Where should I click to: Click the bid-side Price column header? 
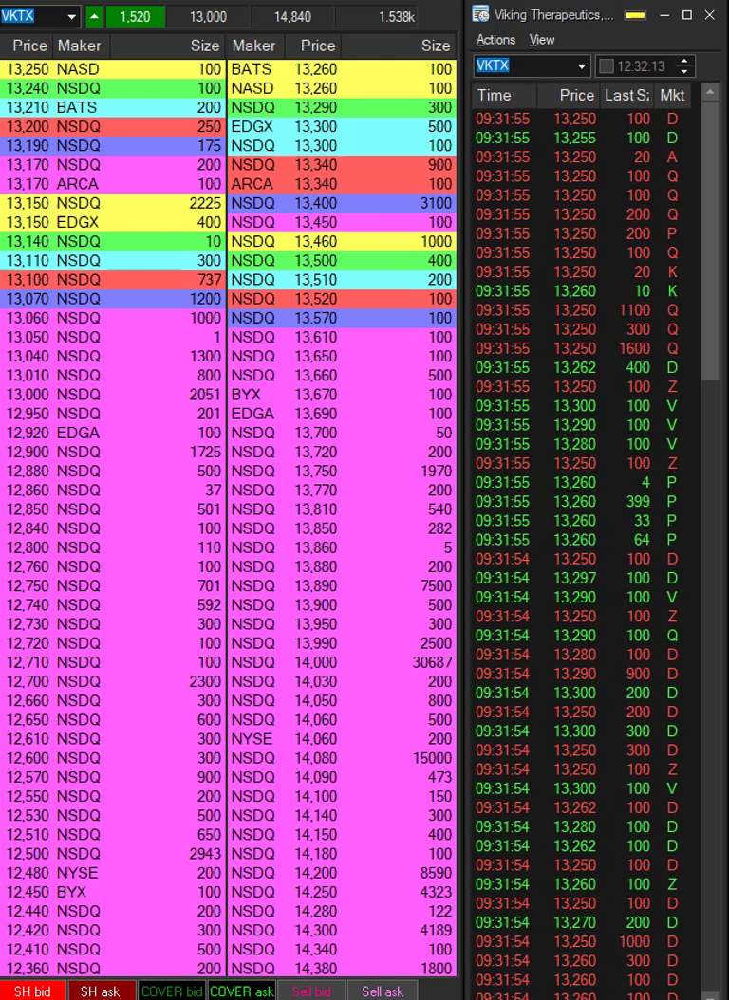27,46
